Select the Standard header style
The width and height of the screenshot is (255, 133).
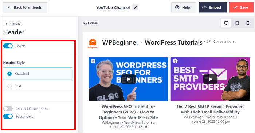pos(38,74)
